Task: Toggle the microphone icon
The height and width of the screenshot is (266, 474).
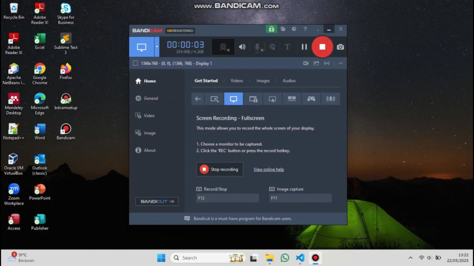Action: [257, 48]
